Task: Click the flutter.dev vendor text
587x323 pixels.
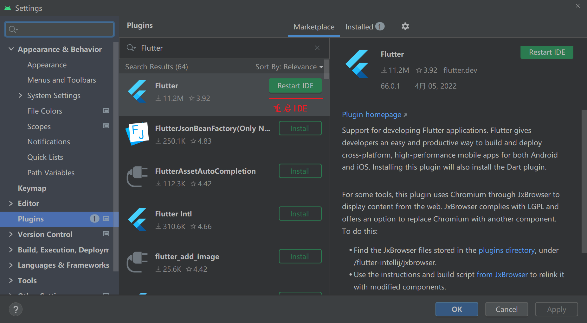Action: click(x=460, y=70)
